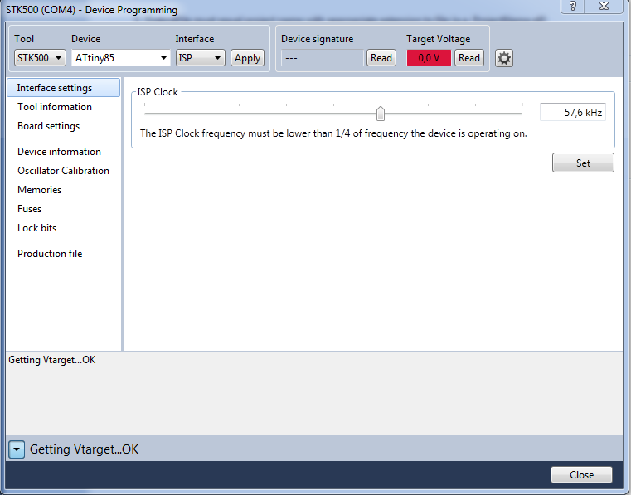Expand the status log arrow button
Screen dimensions: 631x495
click(17, 449)
